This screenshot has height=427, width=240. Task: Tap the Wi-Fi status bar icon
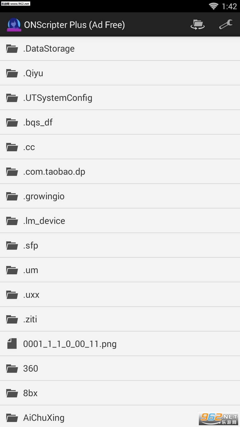(213, 6)
